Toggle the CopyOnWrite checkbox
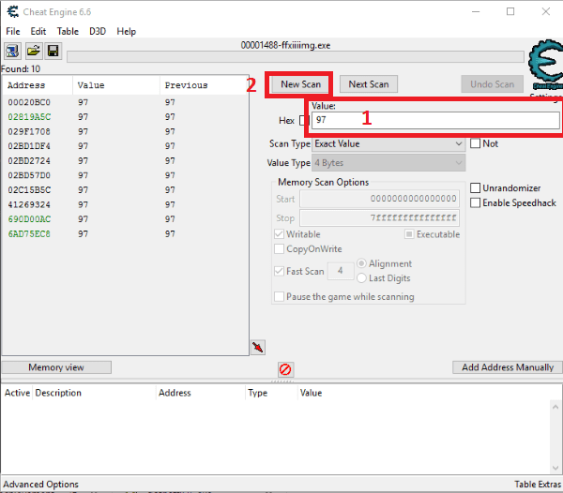The width and height of the screenshot is (563, 493). click(279, 248)
